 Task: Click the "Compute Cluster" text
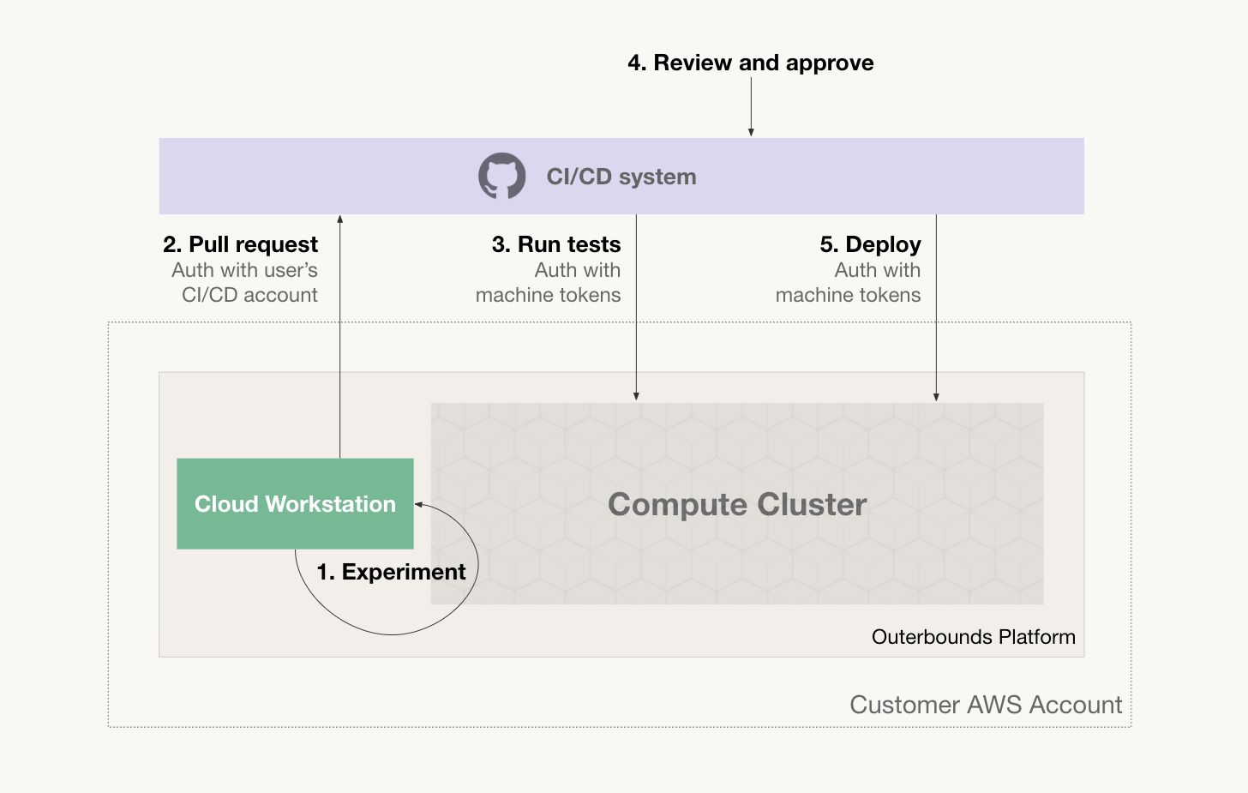(737, 504)
